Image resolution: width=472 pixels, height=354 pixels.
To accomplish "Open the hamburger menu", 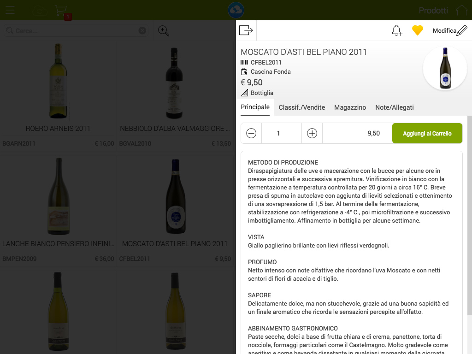I will (10, 10).
